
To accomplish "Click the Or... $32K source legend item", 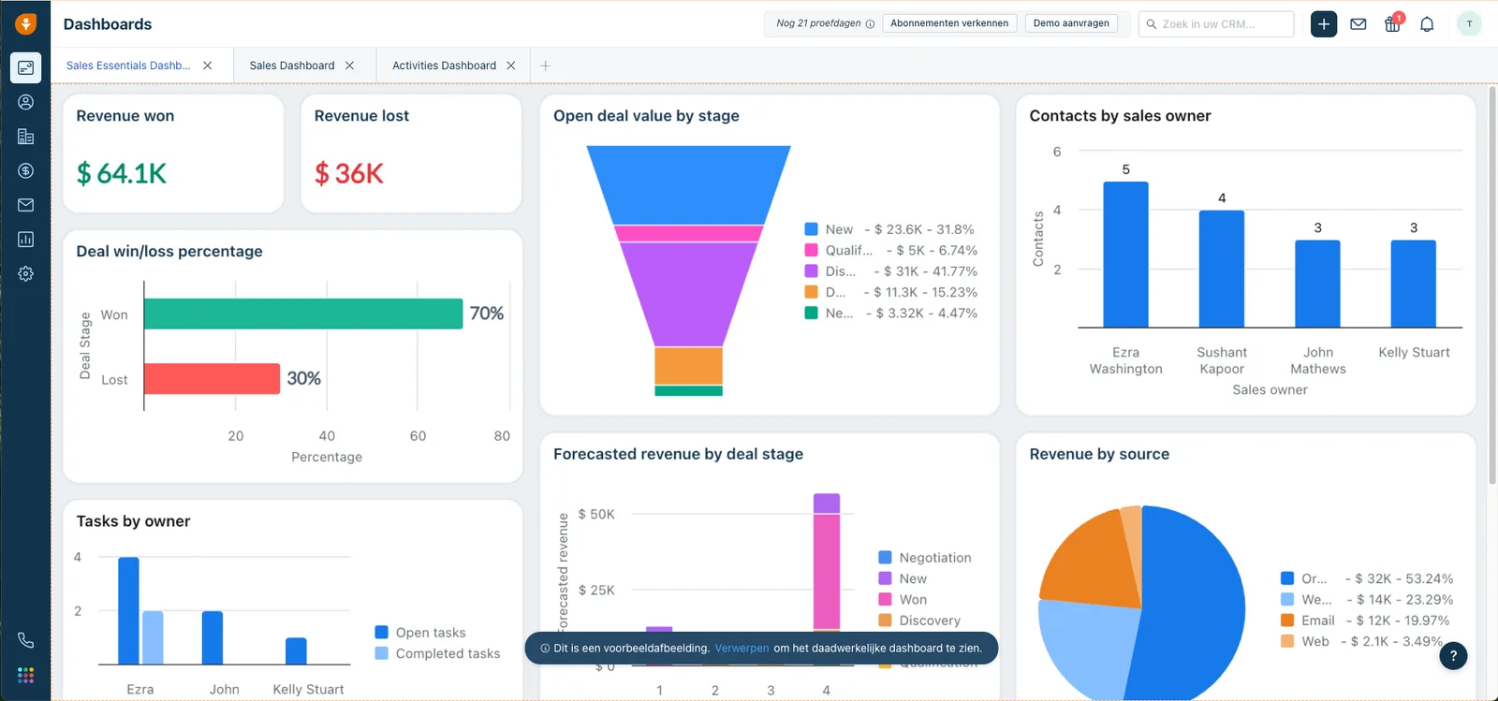I will (x=1367, y=578).
